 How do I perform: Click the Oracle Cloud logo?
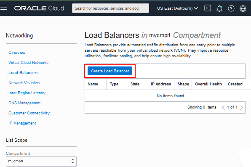39,8
